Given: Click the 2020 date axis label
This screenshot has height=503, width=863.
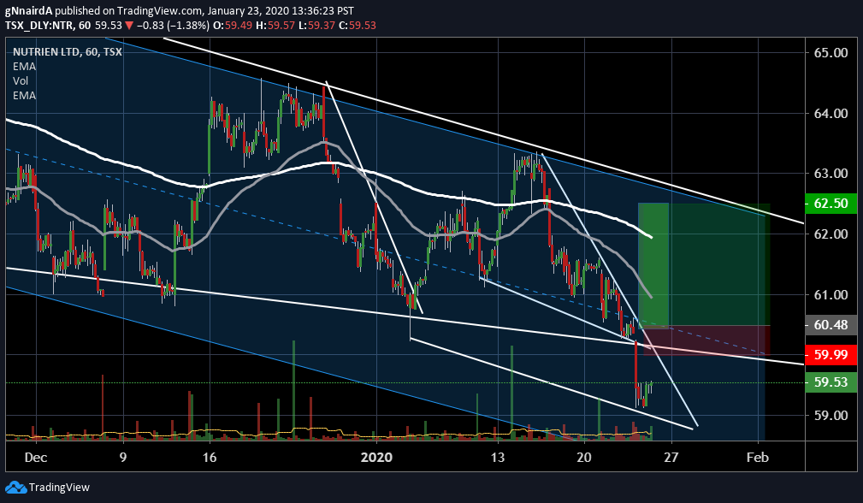Looking at the screenshot, I should tap(376, 458).
